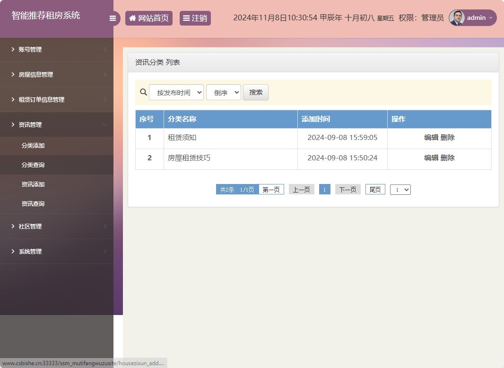Screen dimensions: 504x368
Task: Click timestamp 2024-09-08 15:50:24
Action: click(342, 158)
